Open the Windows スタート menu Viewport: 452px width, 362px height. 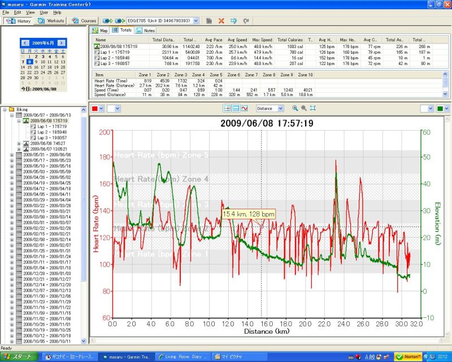[x=19, y=357]
